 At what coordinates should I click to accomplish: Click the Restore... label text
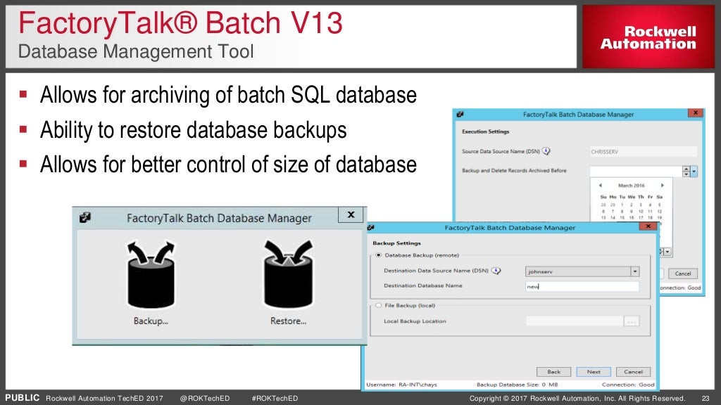pos(288,321)
